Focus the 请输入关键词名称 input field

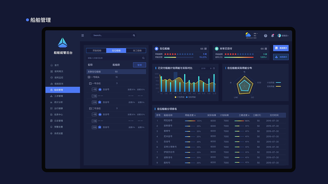pyautogui.click(x=116, y=58)
